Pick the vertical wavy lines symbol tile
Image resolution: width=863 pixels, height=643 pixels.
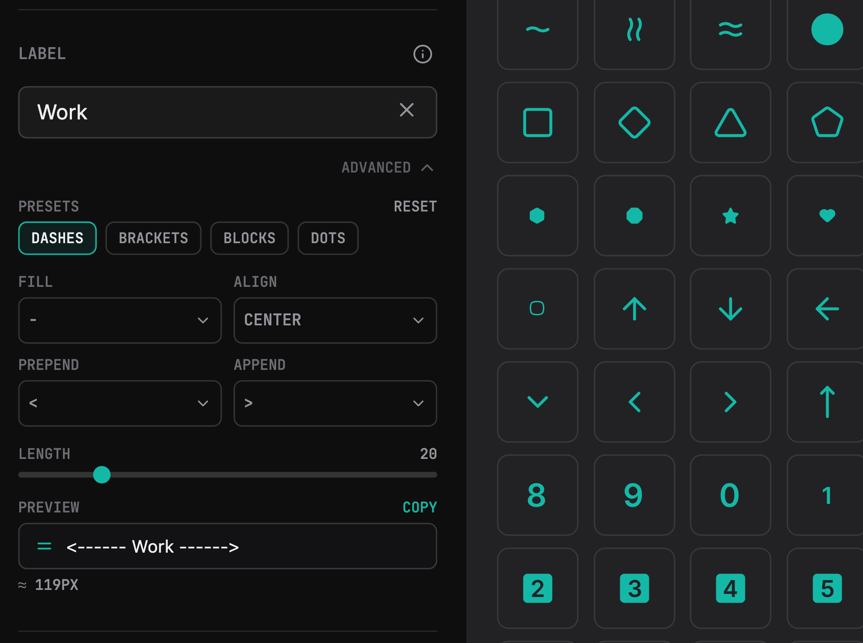click(634, 30)
